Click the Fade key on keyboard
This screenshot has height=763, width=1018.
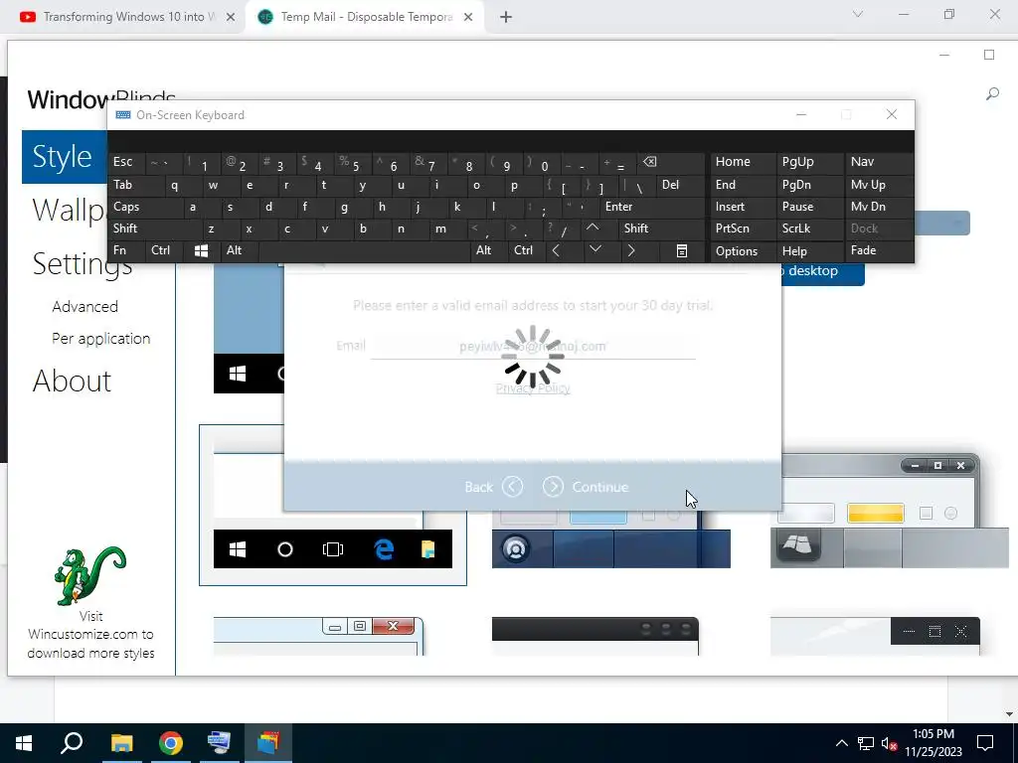point(879,251)
